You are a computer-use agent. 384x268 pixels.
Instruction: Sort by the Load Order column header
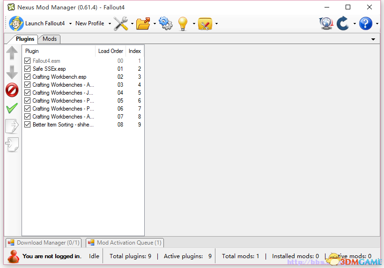(x=111, y=51)
